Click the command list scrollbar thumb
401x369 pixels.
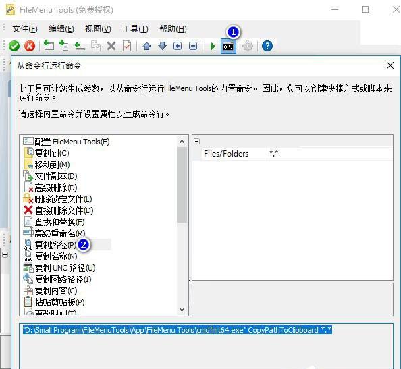point(182,185)
